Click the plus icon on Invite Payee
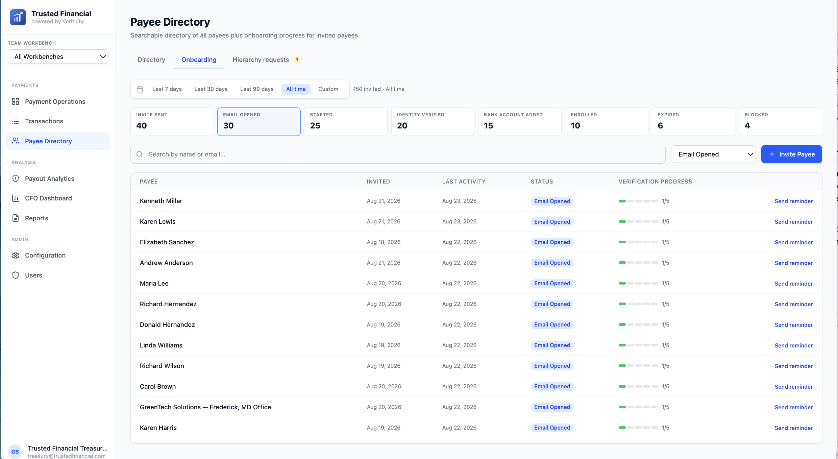 point(772,154)
